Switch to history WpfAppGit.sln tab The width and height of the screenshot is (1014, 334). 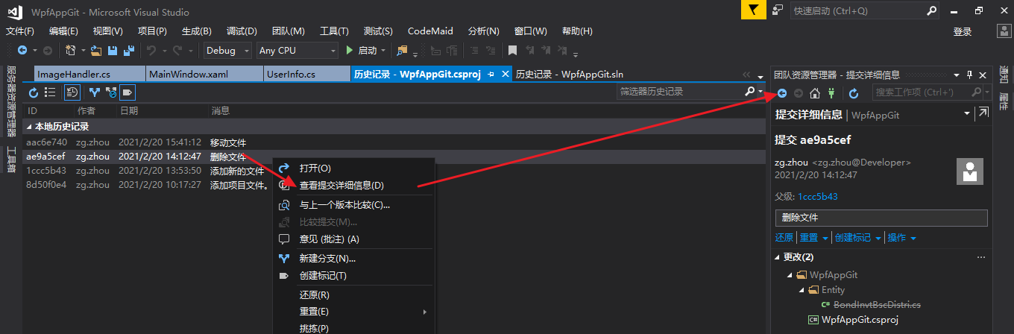click(570, 75)
